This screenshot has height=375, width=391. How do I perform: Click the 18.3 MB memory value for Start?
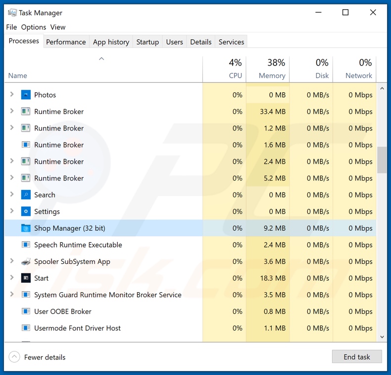pyautogui.click(x=273, y=278)
